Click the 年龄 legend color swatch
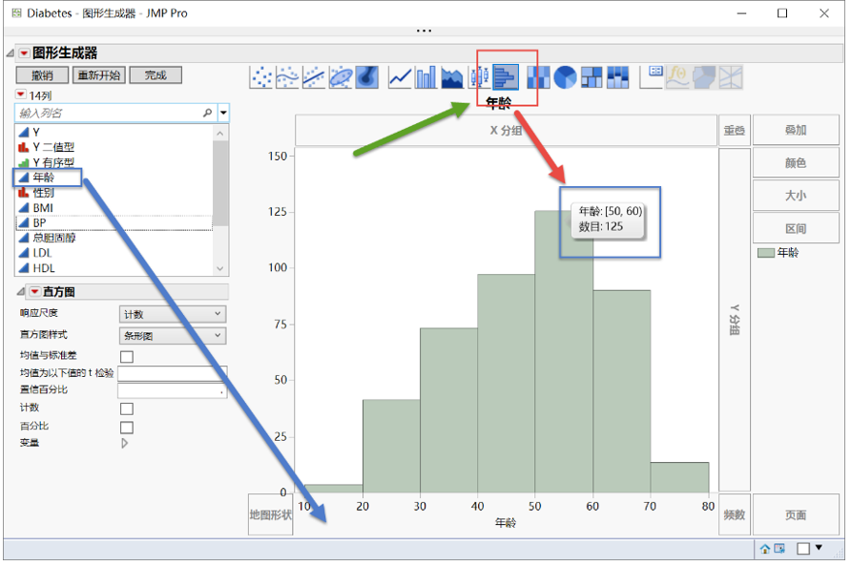Image resolution: width=851 pixels, height=566 pixels. 766,253
